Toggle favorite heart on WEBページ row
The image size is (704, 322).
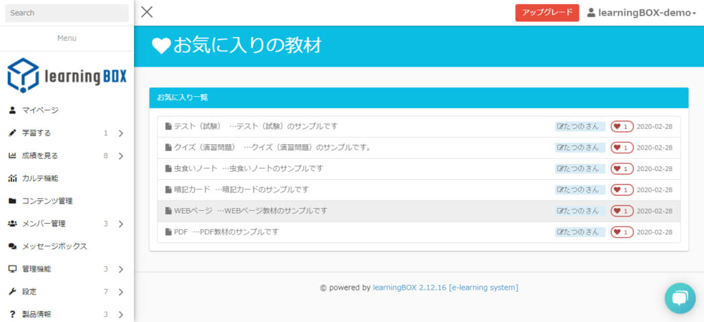[621, 211]
